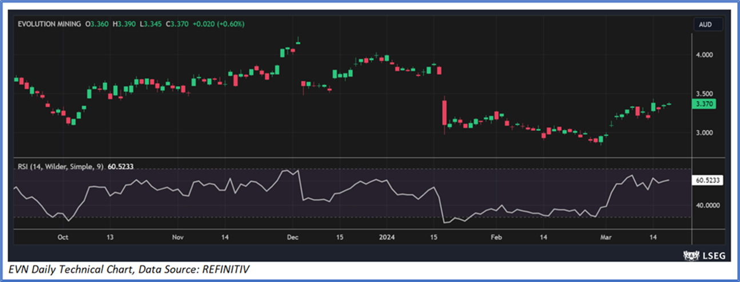
Task: Click the Nov date label
Action: click(x=178, y=237)
